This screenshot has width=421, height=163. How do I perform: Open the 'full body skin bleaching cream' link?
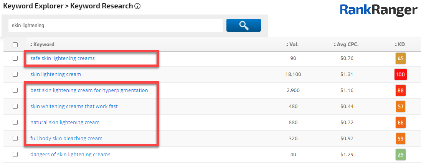pyautogui.click(x=66, y=139)
